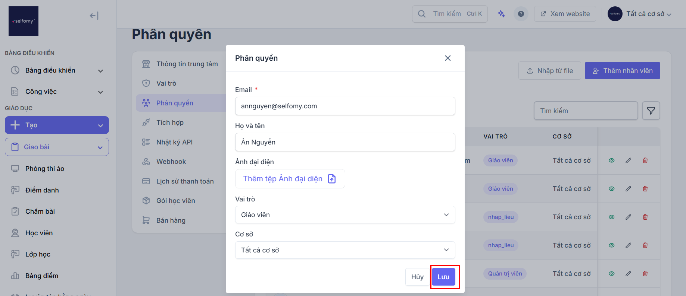Toggle eye icon for first nhap_lieu row

pyautogui.click(x=611, y=217)
